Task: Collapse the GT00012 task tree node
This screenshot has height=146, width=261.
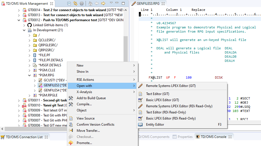Action: (x=19, y=20)
